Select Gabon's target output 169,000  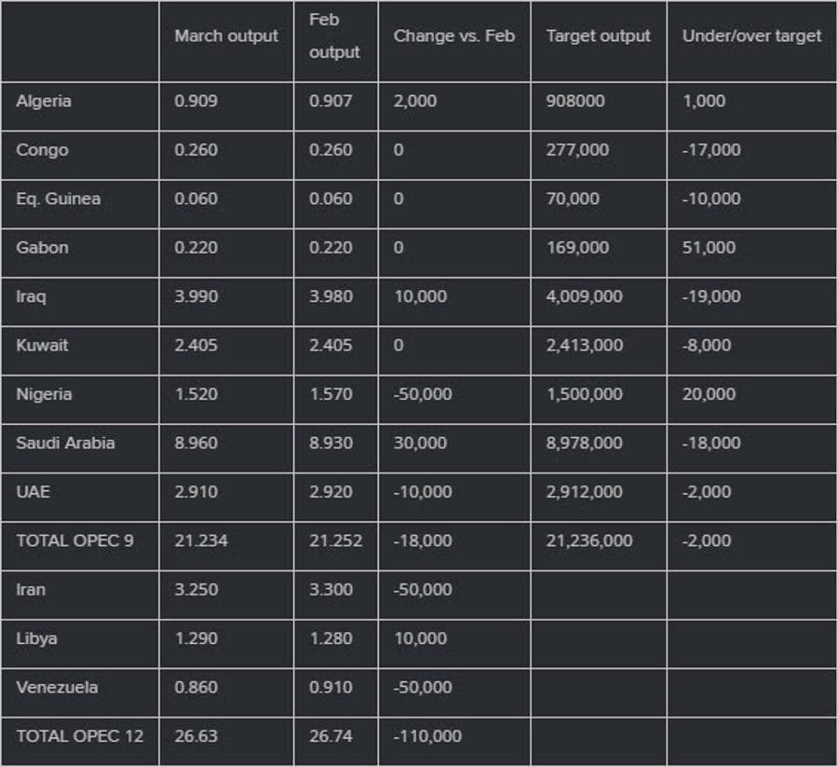tap(577, 247)
